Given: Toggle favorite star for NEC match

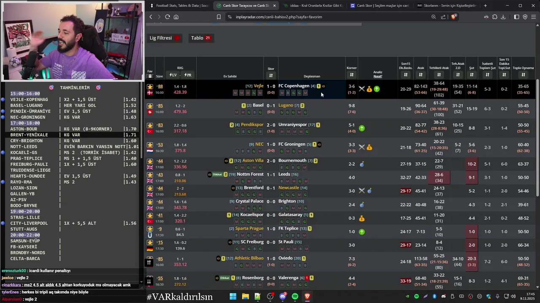Looking at the screenshot, I should [150, 145].
